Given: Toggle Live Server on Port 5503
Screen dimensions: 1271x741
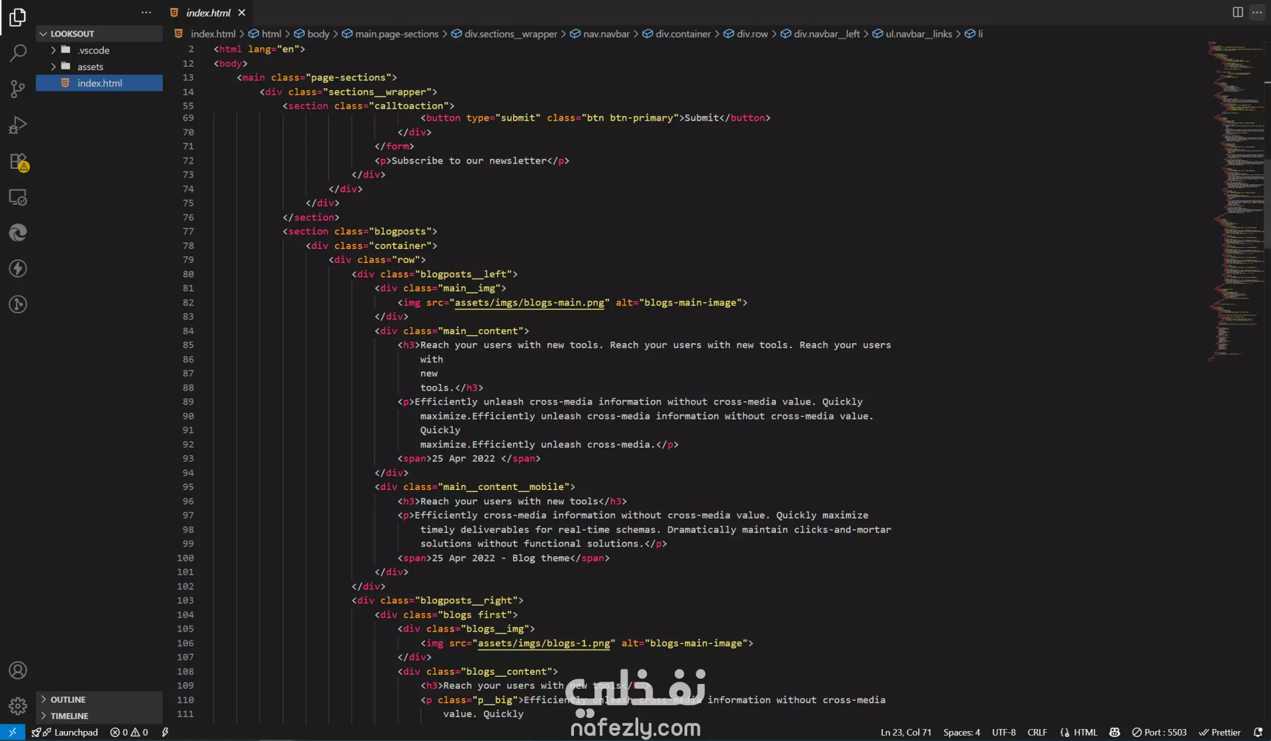Looking at the screenshot, I should [x=1159, y=732].
